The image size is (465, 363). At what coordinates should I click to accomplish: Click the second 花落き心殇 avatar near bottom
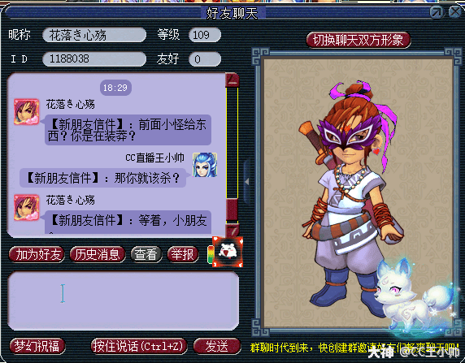click(26, 207)
